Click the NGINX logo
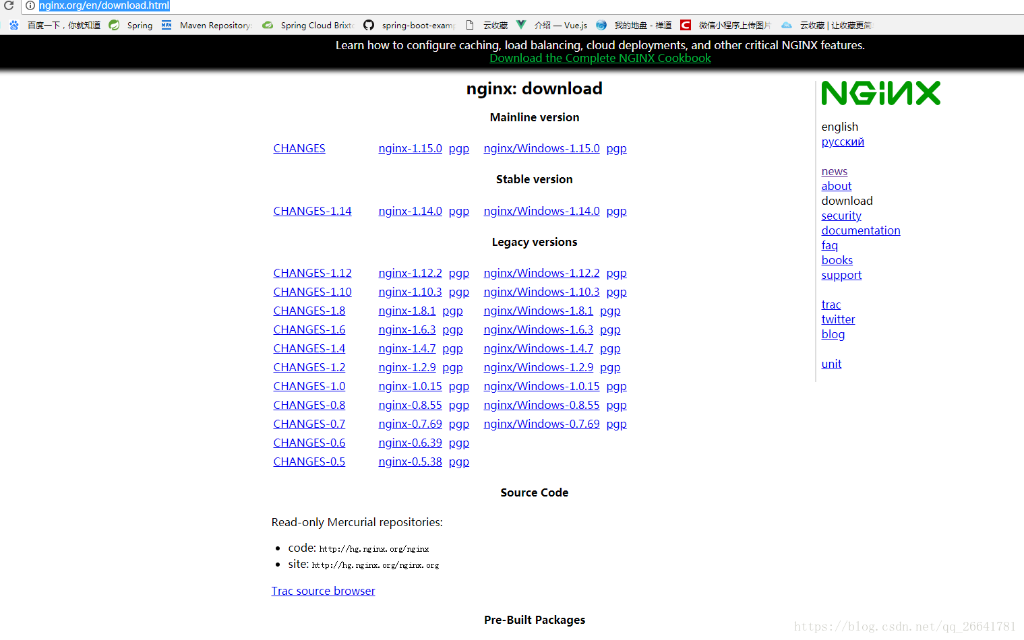The image size is (1024, 640). pos(881,93)
